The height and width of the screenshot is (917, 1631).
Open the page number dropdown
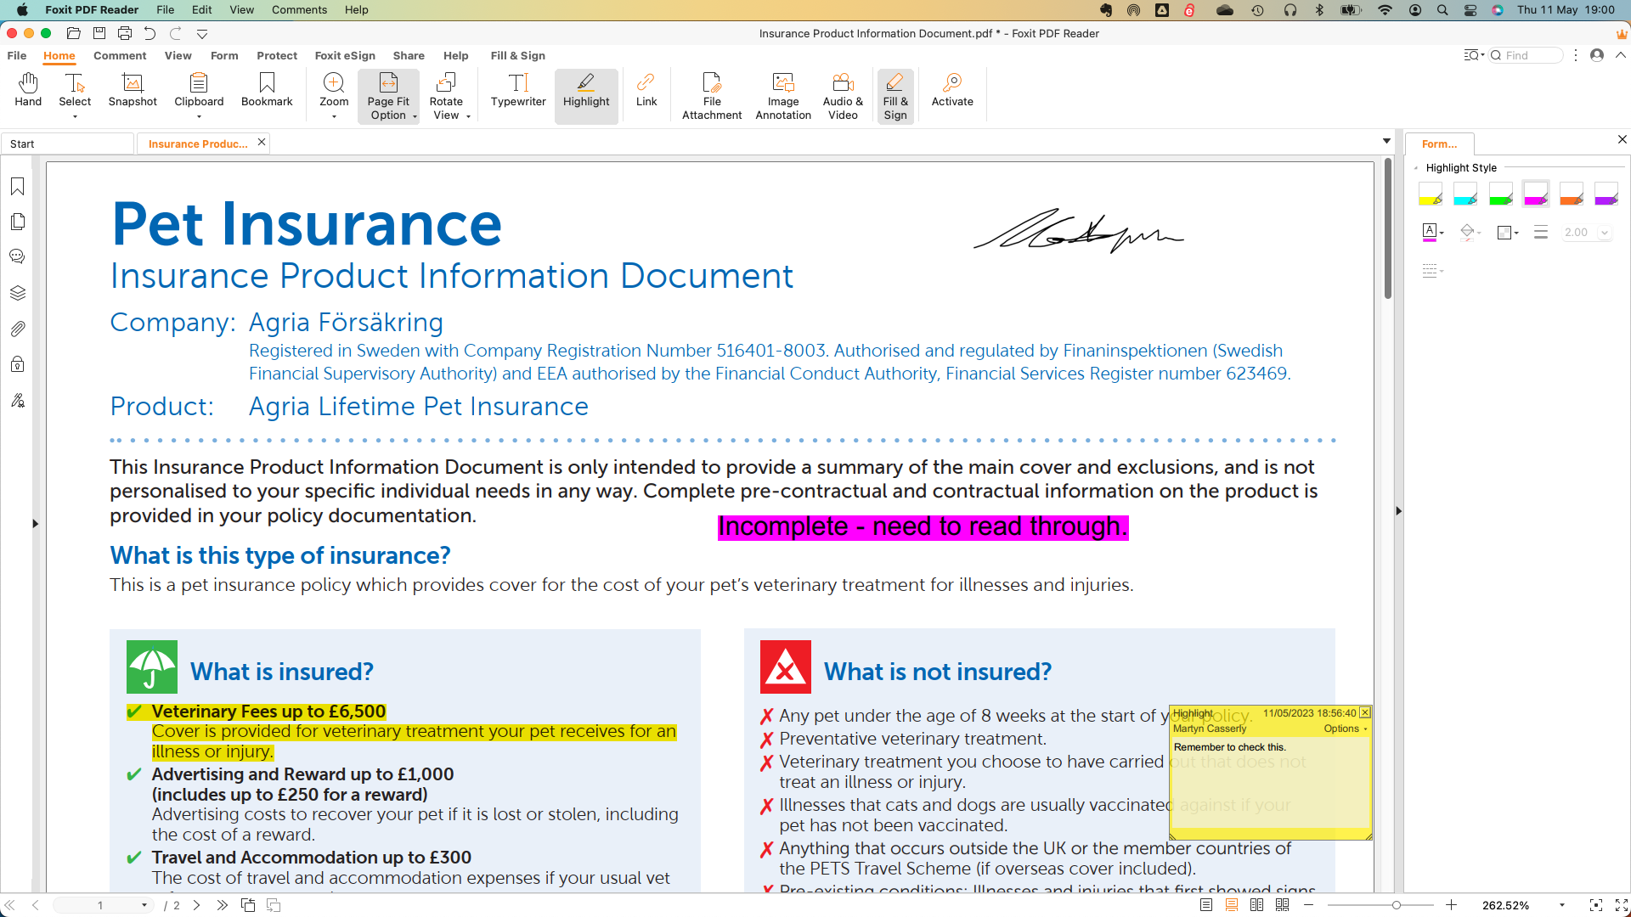tap(144, 905)
